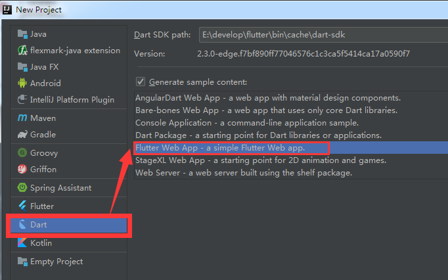Choose Java FX project type
This screenshot has height=280, width=448.
[68, 67]
